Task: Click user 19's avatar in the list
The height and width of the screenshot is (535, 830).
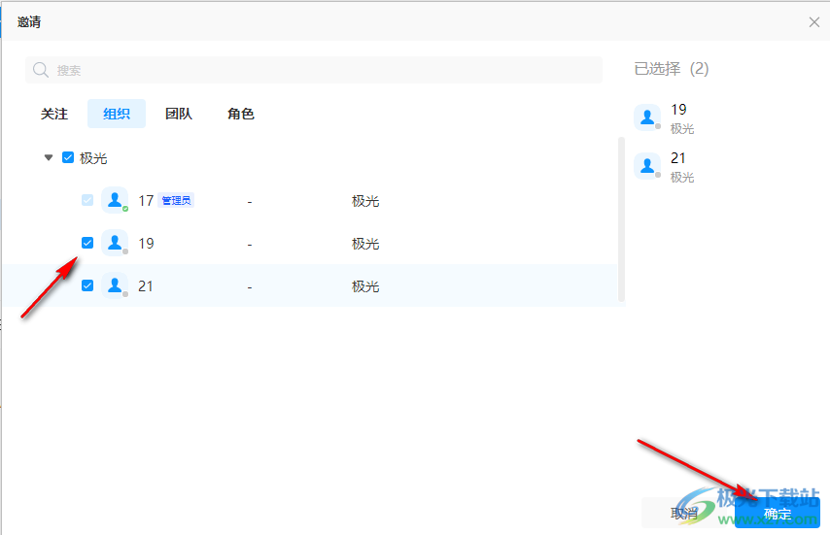Action: coord(115,243)
